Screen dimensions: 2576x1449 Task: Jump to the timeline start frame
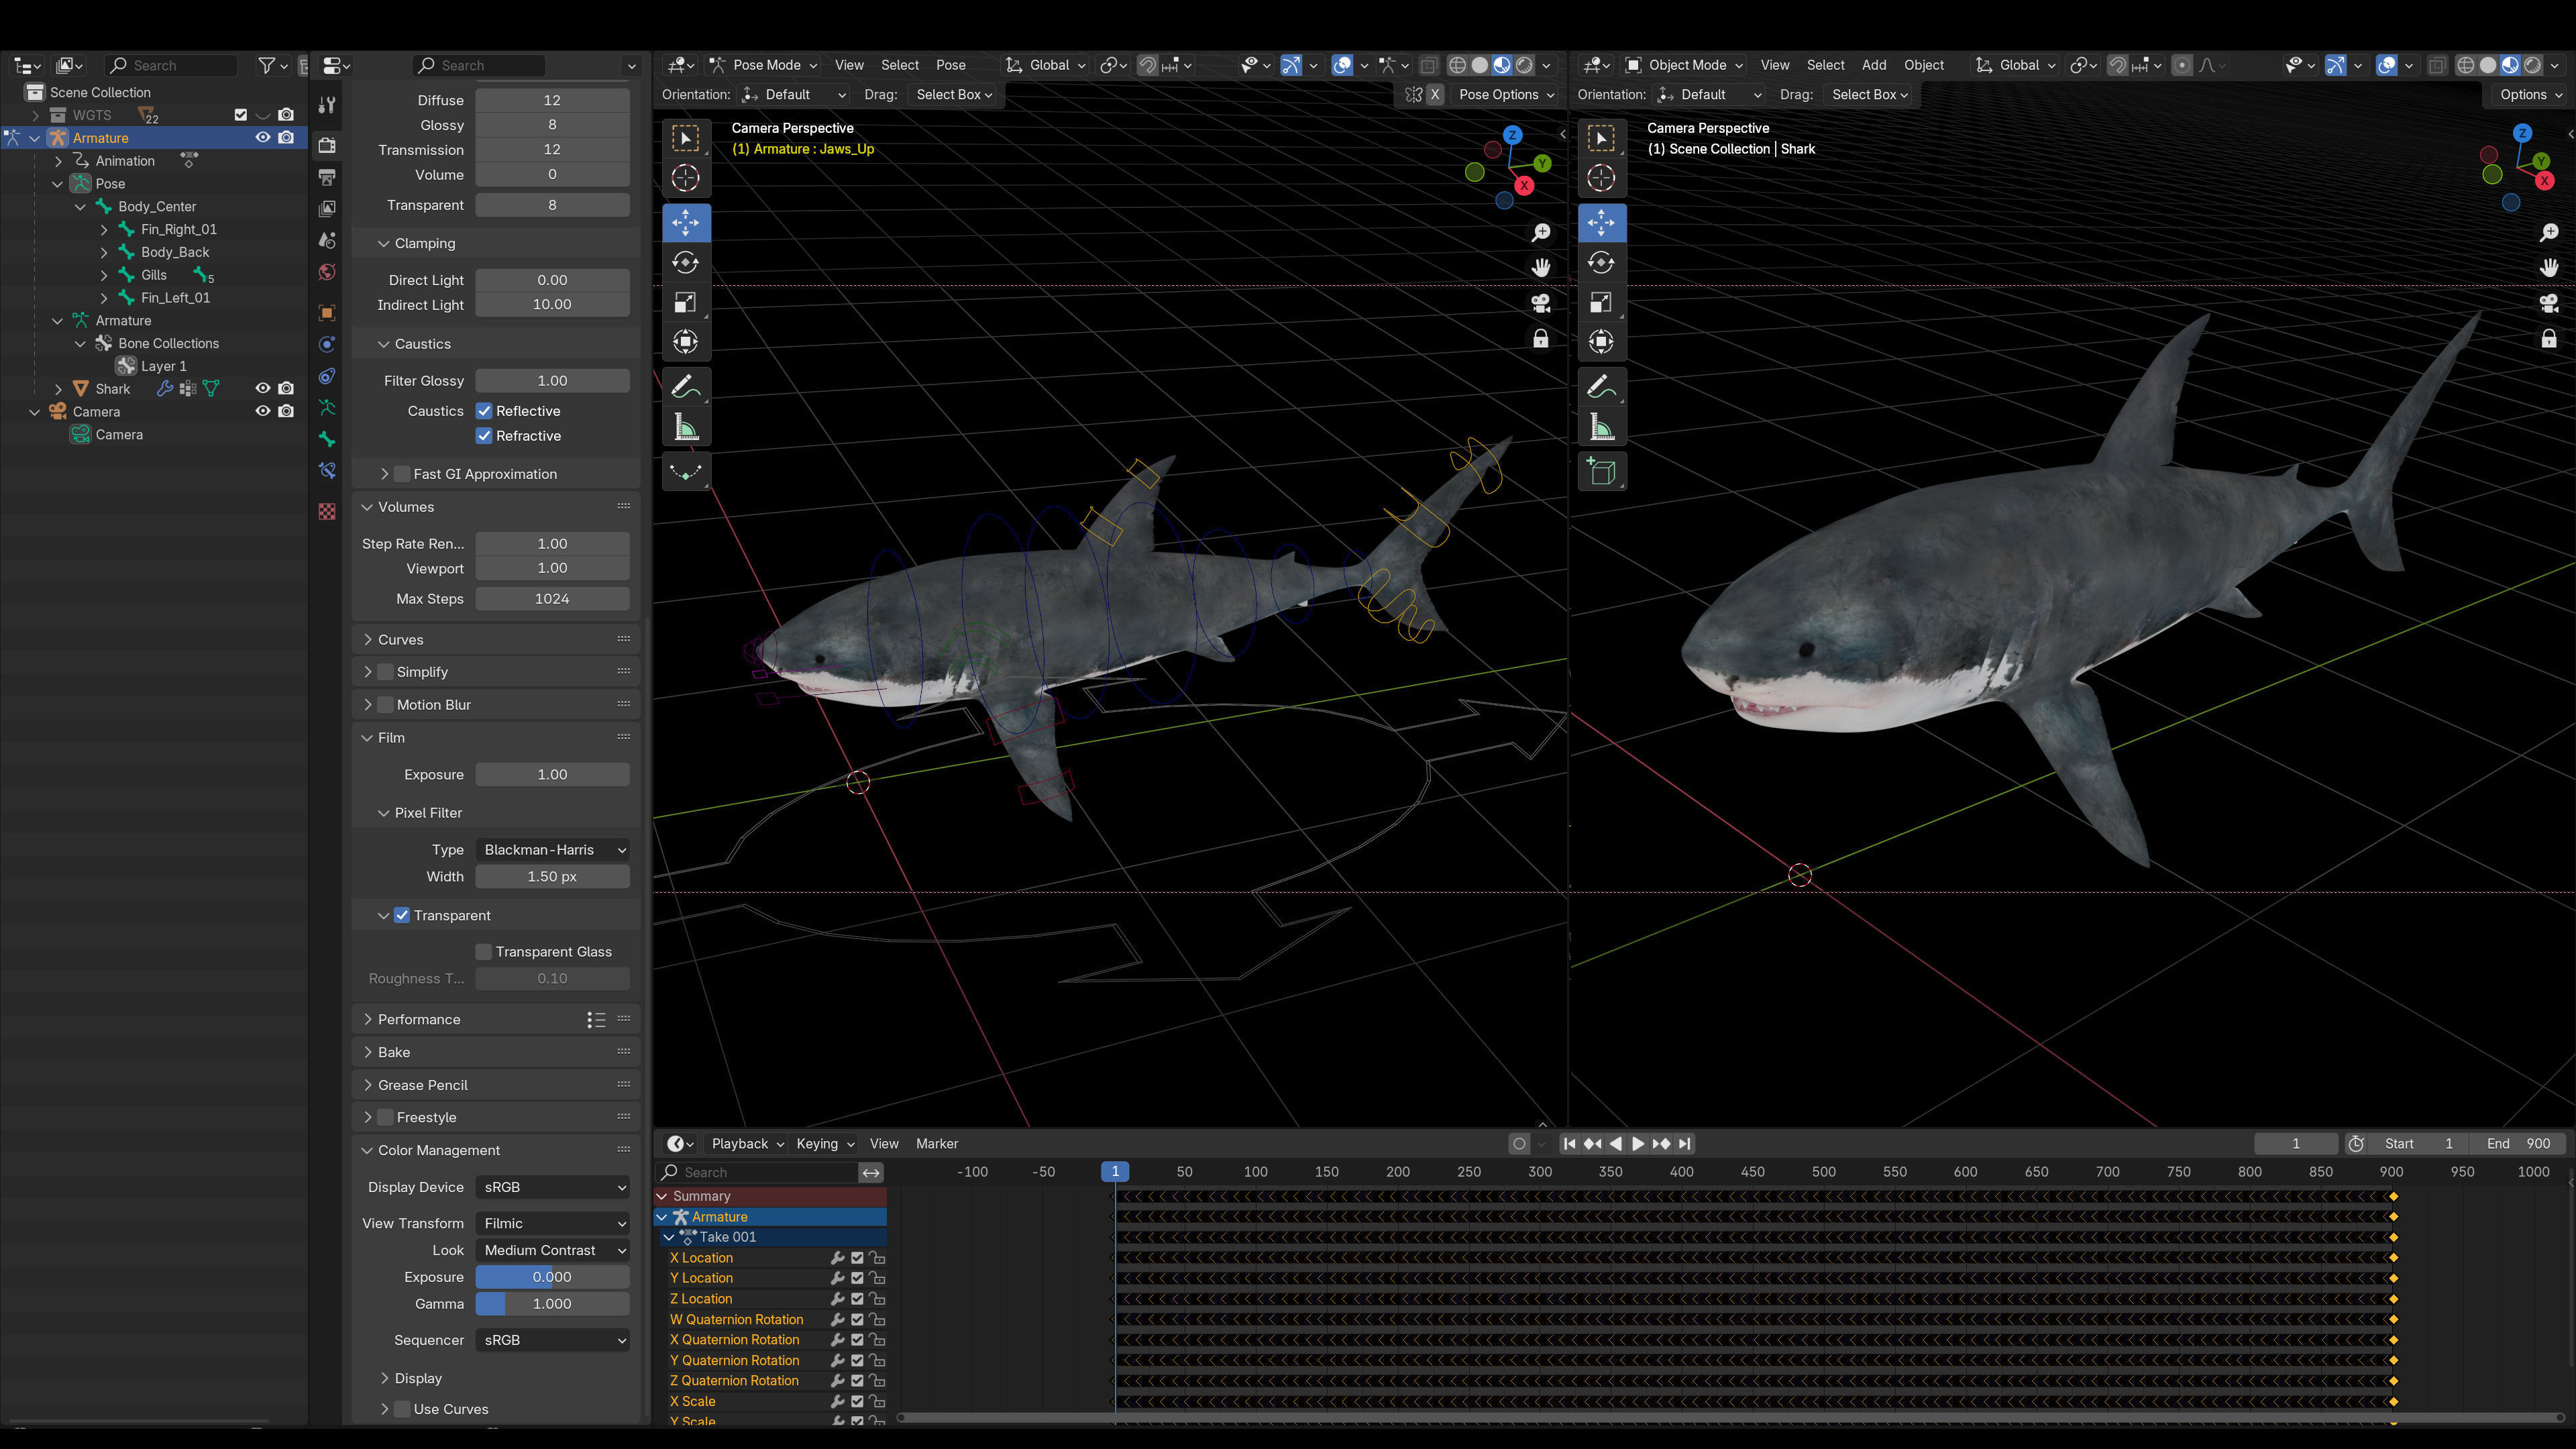coord(1569,1143)
